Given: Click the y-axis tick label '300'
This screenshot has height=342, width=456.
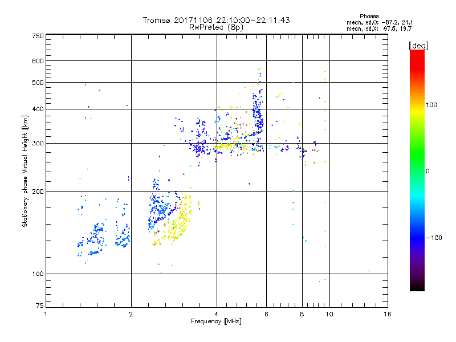Looking at the screenshot, I should 38,144.
